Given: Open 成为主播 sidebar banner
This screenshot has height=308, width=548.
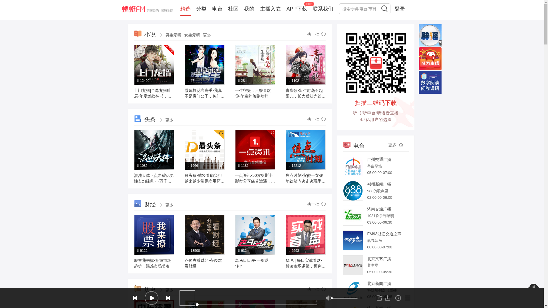Looking at the screenshot, I should tap(430, 59).
